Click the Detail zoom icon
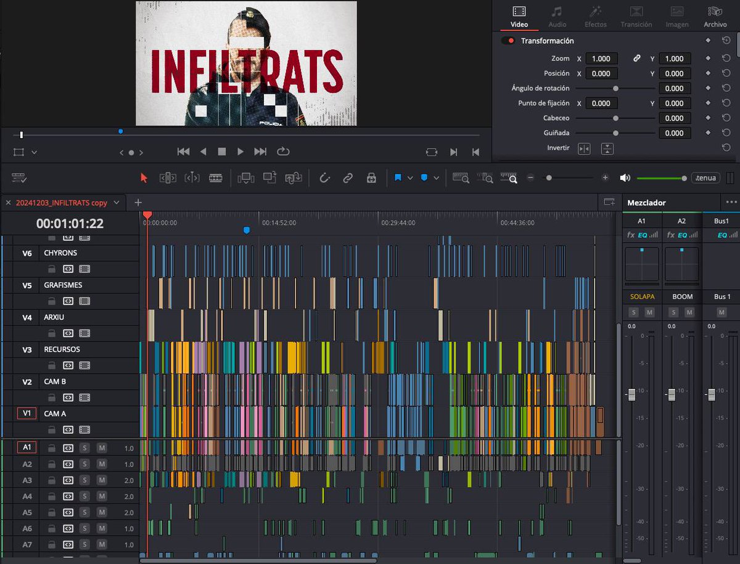The height and width of the screenshot is (564, 740). coord(485,178)
